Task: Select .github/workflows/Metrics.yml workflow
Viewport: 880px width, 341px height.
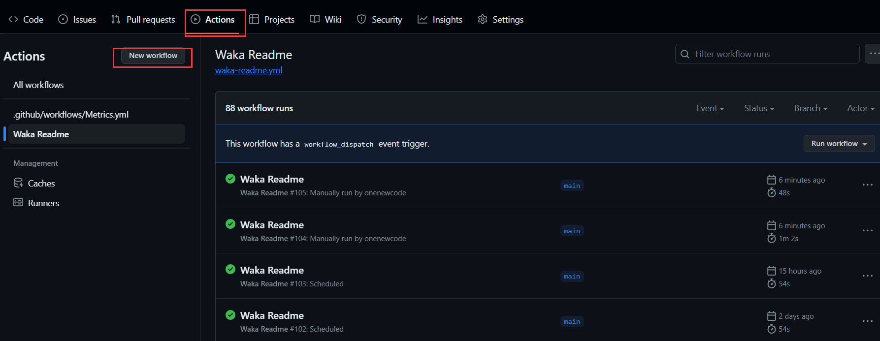Action: pyautogui.click(x=71, y=114)
